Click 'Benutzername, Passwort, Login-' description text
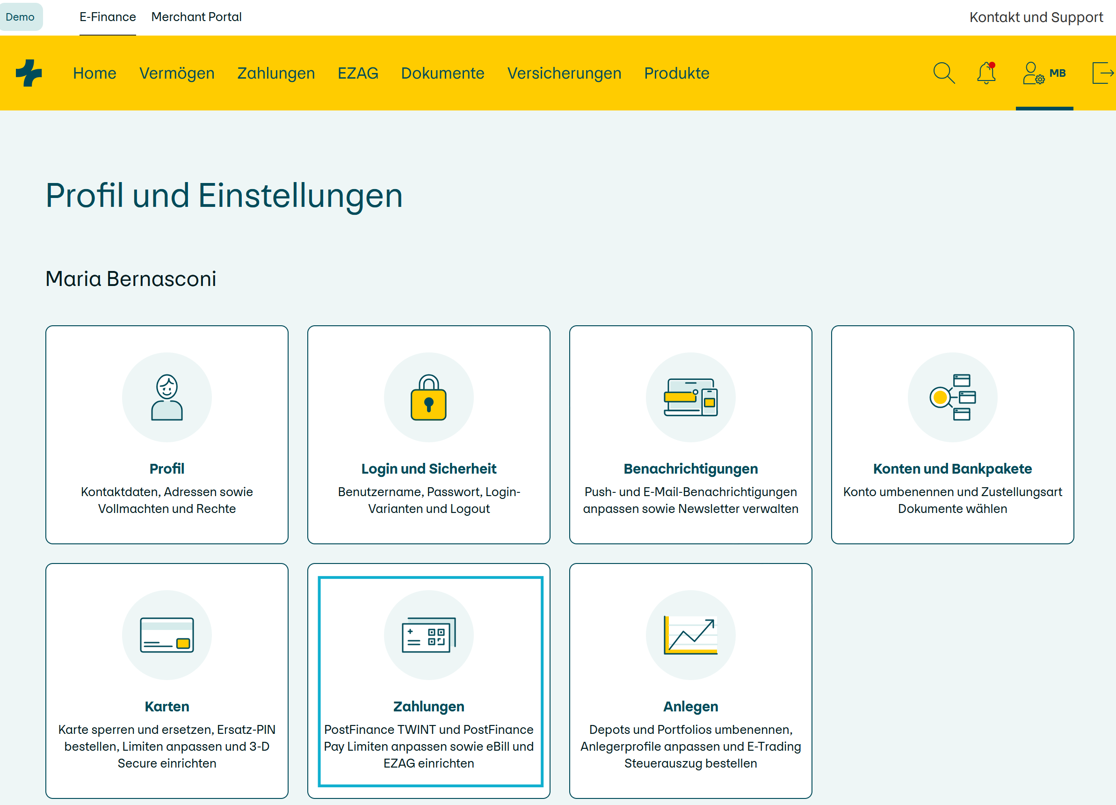The image size is (1116, 805). pyautogui.click(x=428, y=491)
